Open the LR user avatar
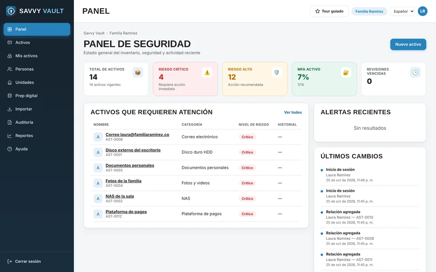 423,11
